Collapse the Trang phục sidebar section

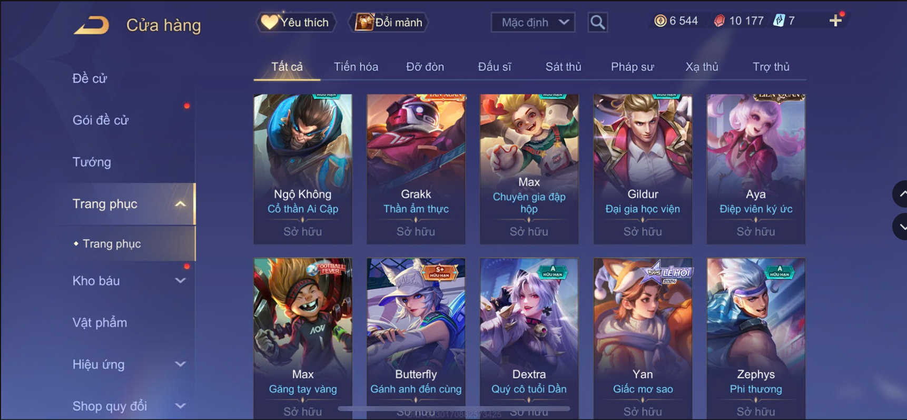181,204
